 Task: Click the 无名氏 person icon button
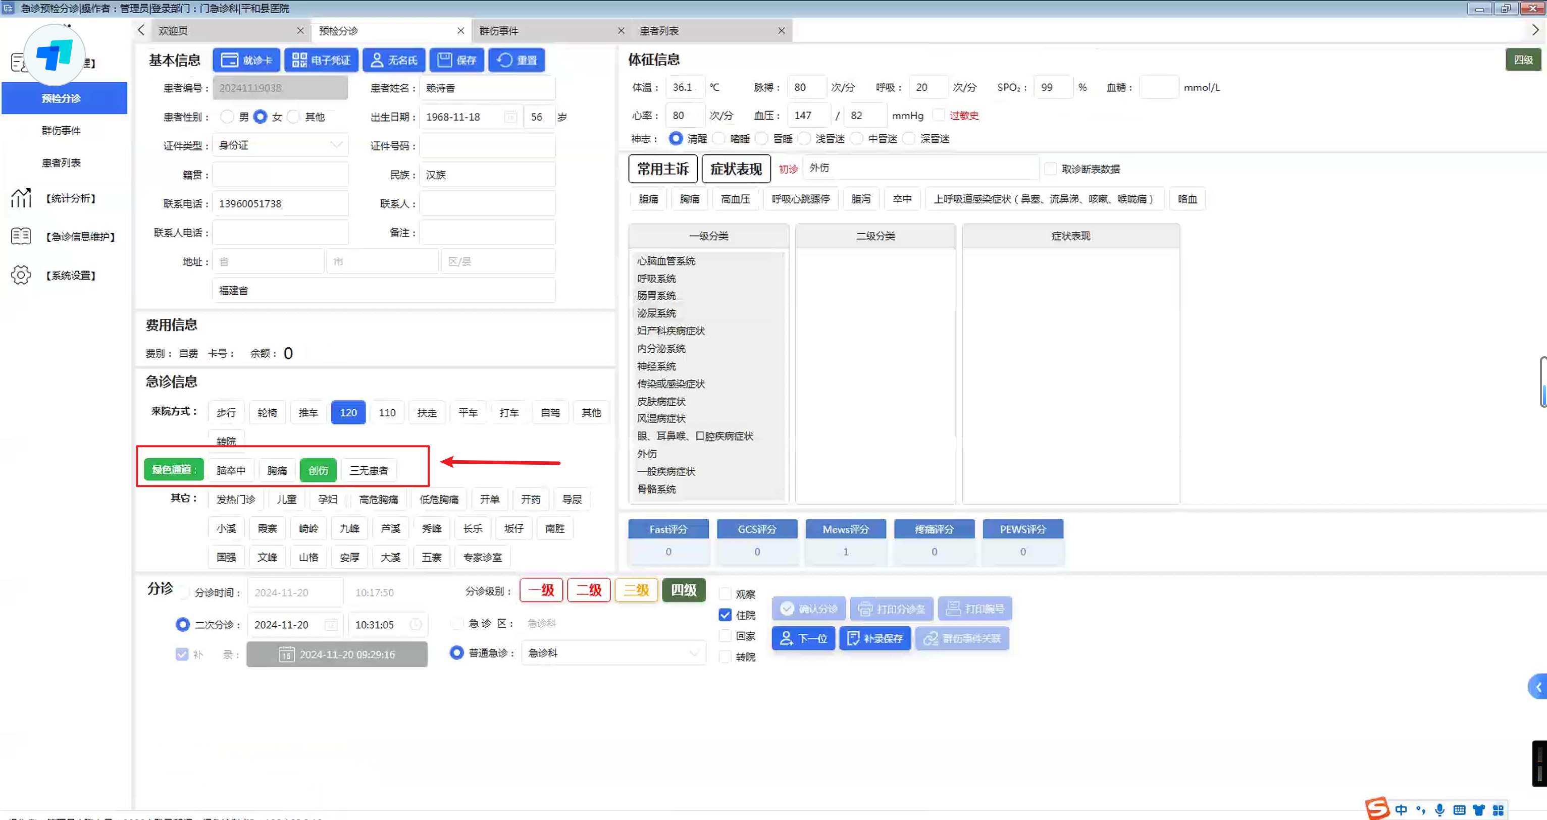(x=394, y=60)
